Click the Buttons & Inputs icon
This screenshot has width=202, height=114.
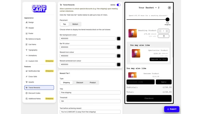click(27, 39)
